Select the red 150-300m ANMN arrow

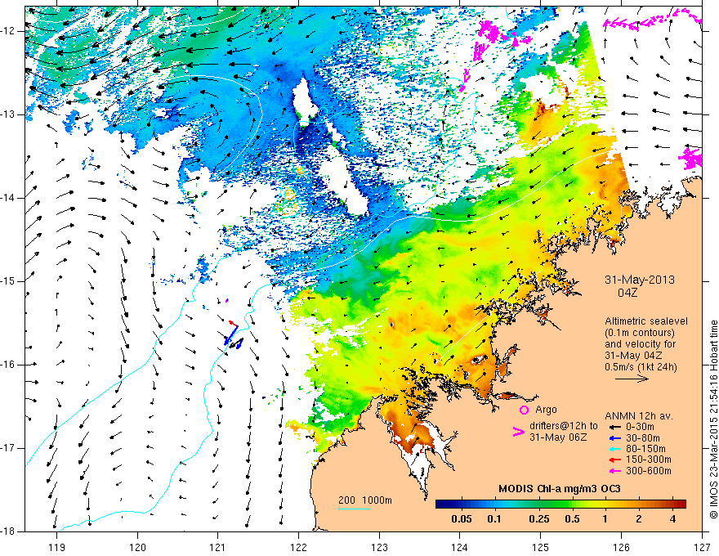tap(614, 460)
